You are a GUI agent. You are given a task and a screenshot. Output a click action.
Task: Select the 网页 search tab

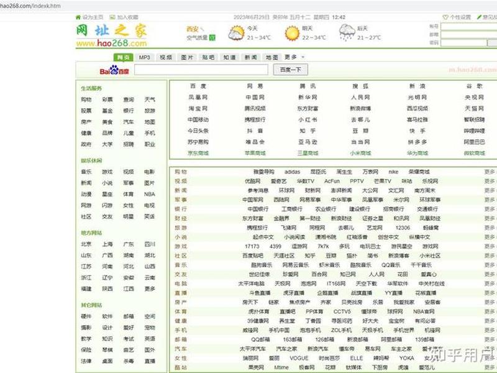click(123, 57)
